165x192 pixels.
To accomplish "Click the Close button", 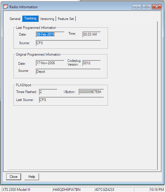I will click(14, 177).
